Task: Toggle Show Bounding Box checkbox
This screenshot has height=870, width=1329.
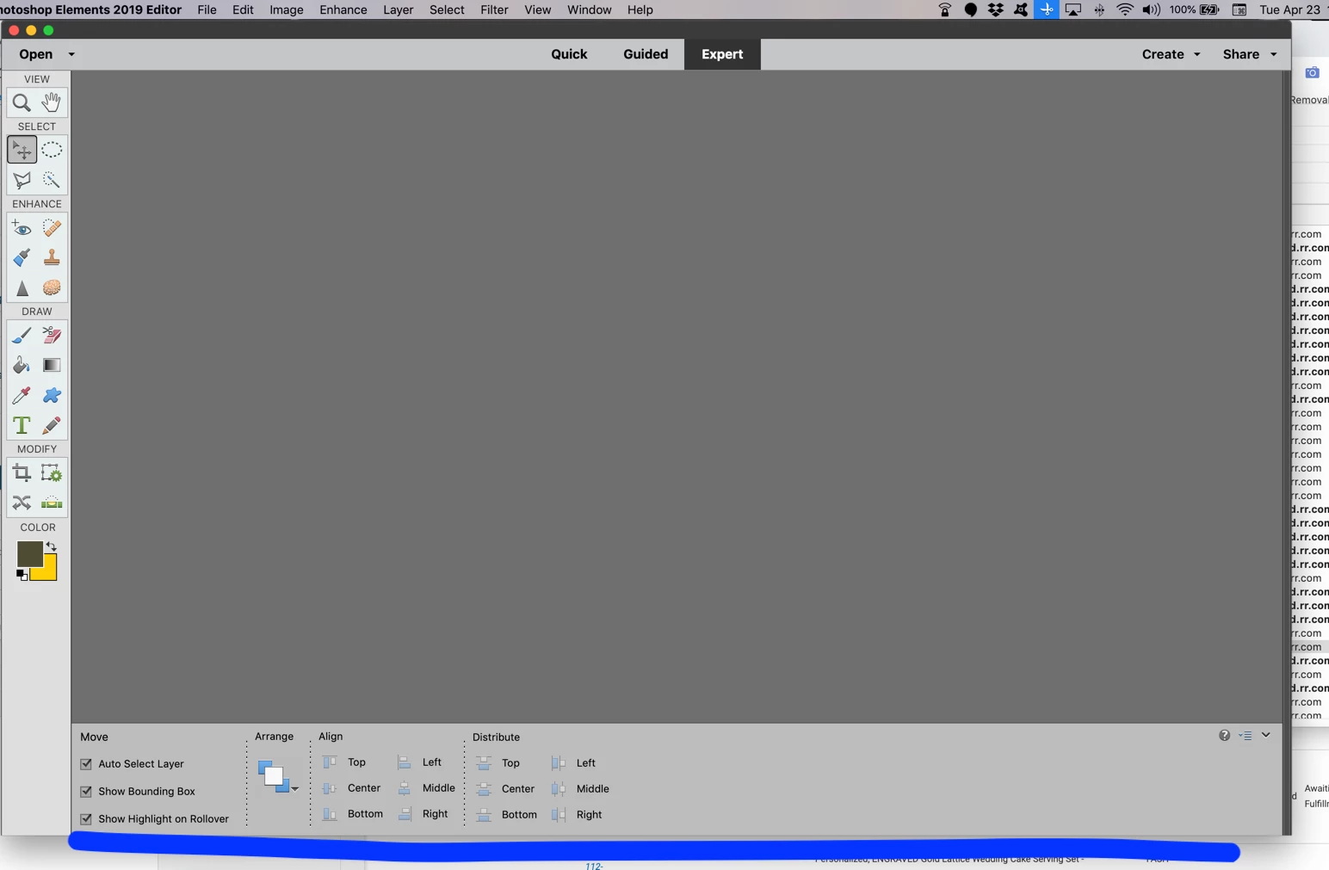Action: [86, 792]
